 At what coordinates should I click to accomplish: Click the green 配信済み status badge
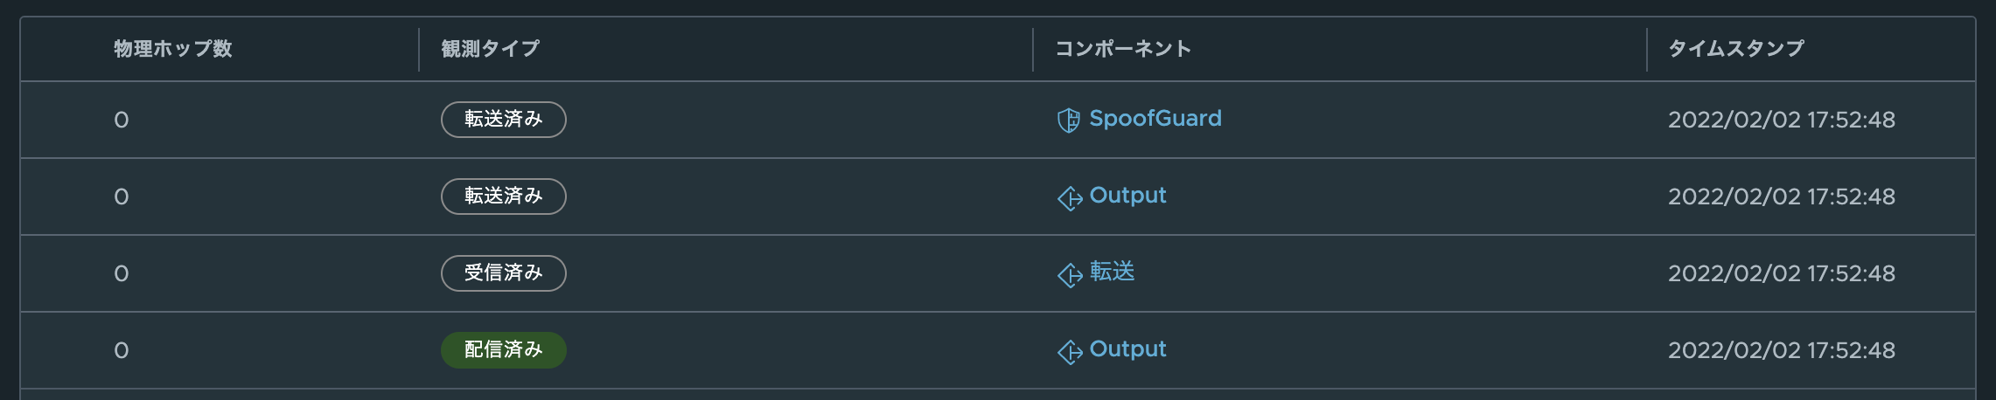click(x=503, y=350)
